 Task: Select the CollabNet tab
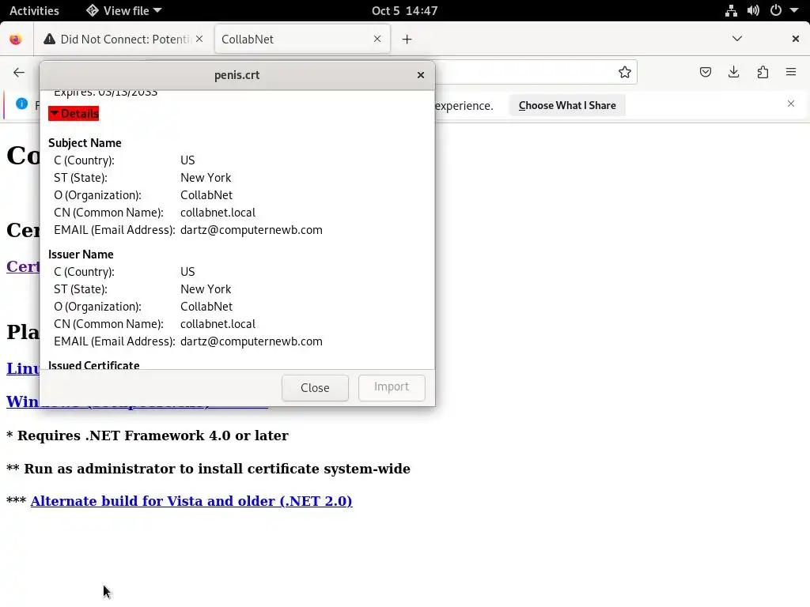[302, 40]
